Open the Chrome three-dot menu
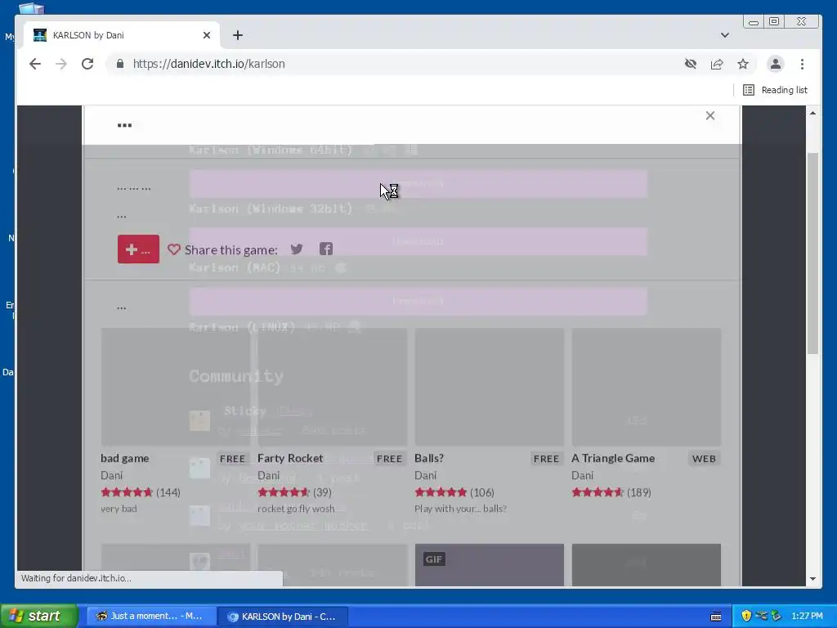Viewport: 837px width, 628px height. pos(803,64)
